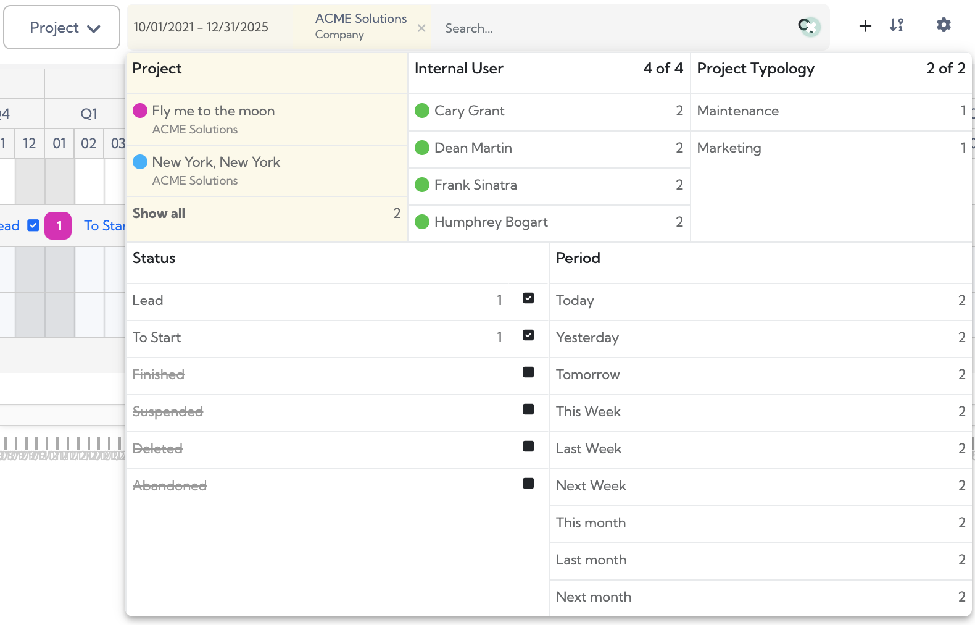Viewport: 975px width, 625px height.
Task: Filter by internal user Frank Sinatra
Action: click(549, 185)
